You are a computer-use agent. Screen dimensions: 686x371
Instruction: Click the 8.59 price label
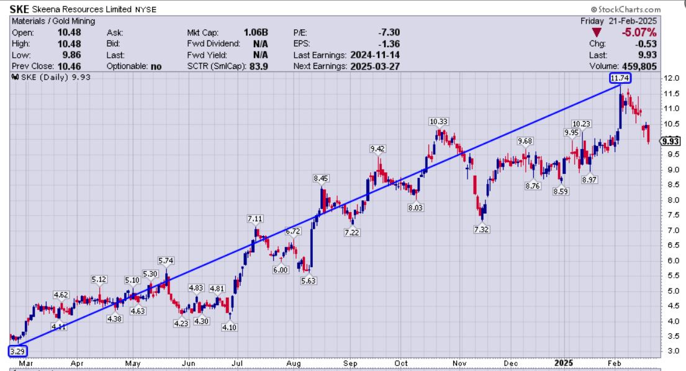coord(561,191)
